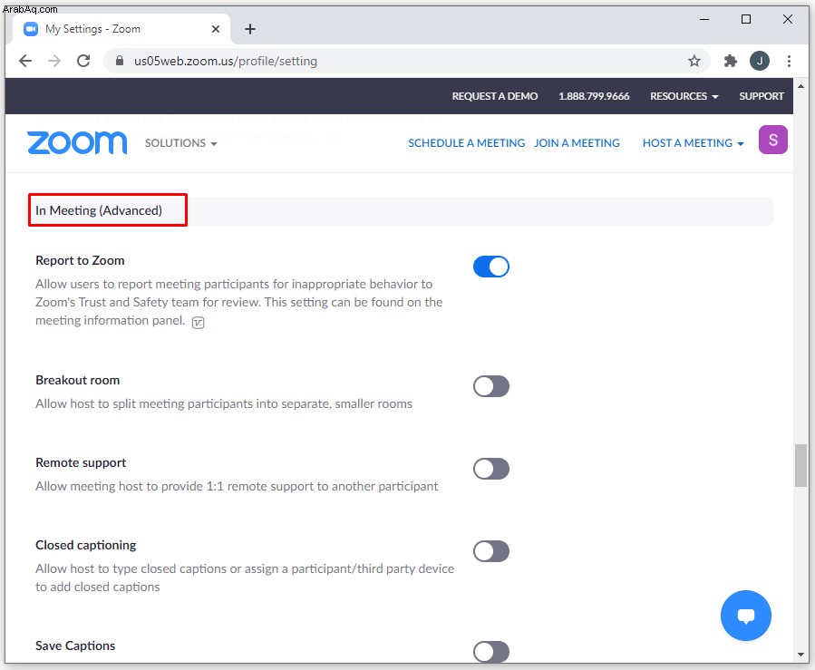Viewport: 815px width, 670px height.
Task: Minimize the browser window
Action: coord(704,19)
